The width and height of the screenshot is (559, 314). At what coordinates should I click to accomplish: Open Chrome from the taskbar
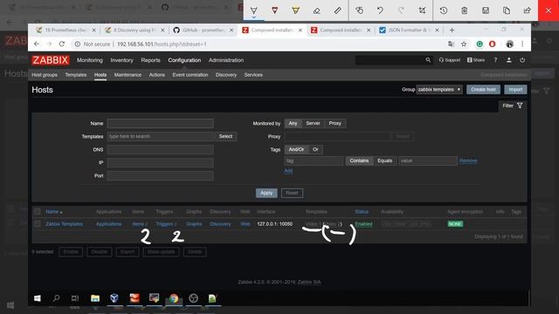(174, 298)
